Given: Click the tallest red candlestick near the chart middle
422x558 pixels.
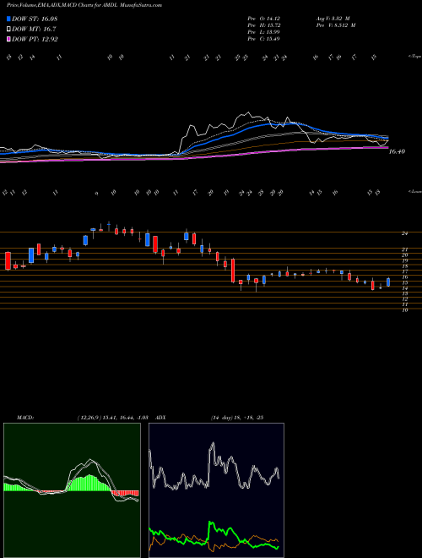Looking at the screenshot, I should pos(233,271).
